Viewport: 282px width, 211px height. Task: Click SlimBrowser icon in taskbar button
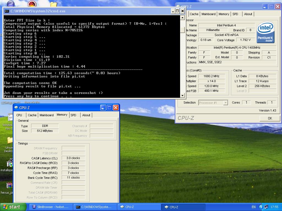(34, 207)
